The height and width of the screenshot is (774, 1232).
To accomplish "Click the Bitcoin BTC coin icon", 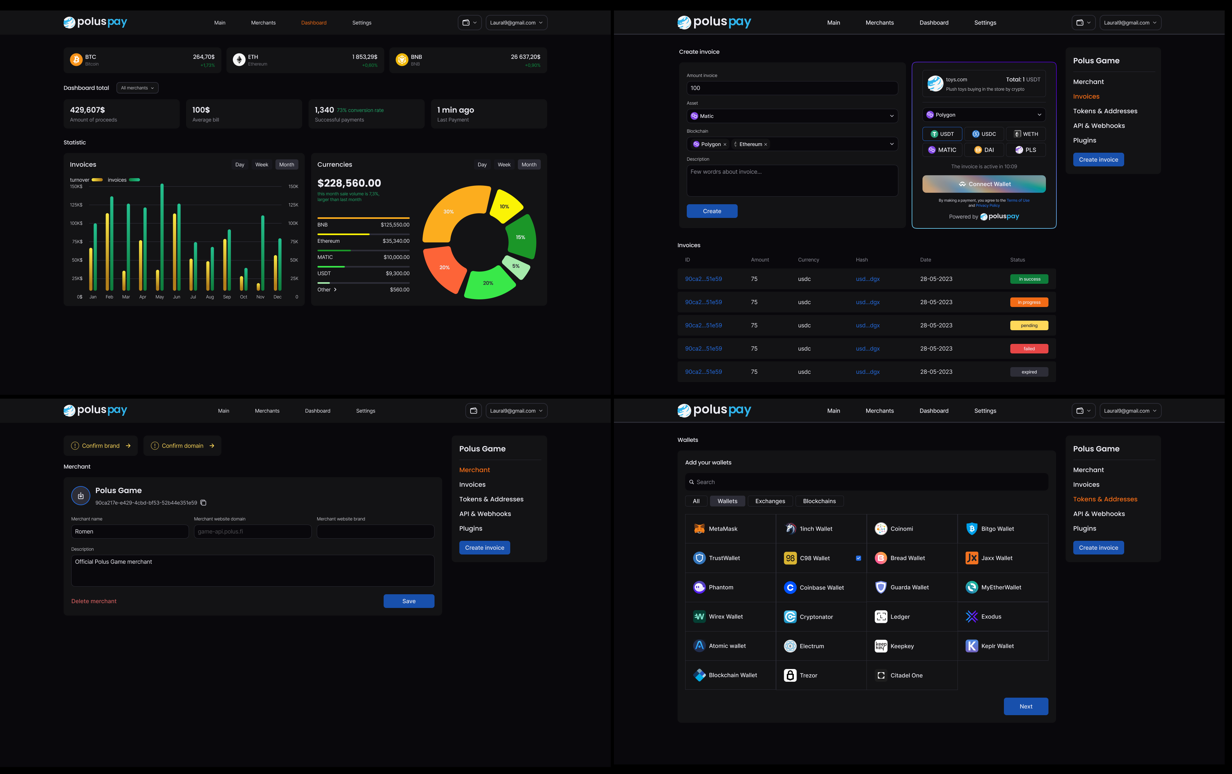I will coord(76,60).
